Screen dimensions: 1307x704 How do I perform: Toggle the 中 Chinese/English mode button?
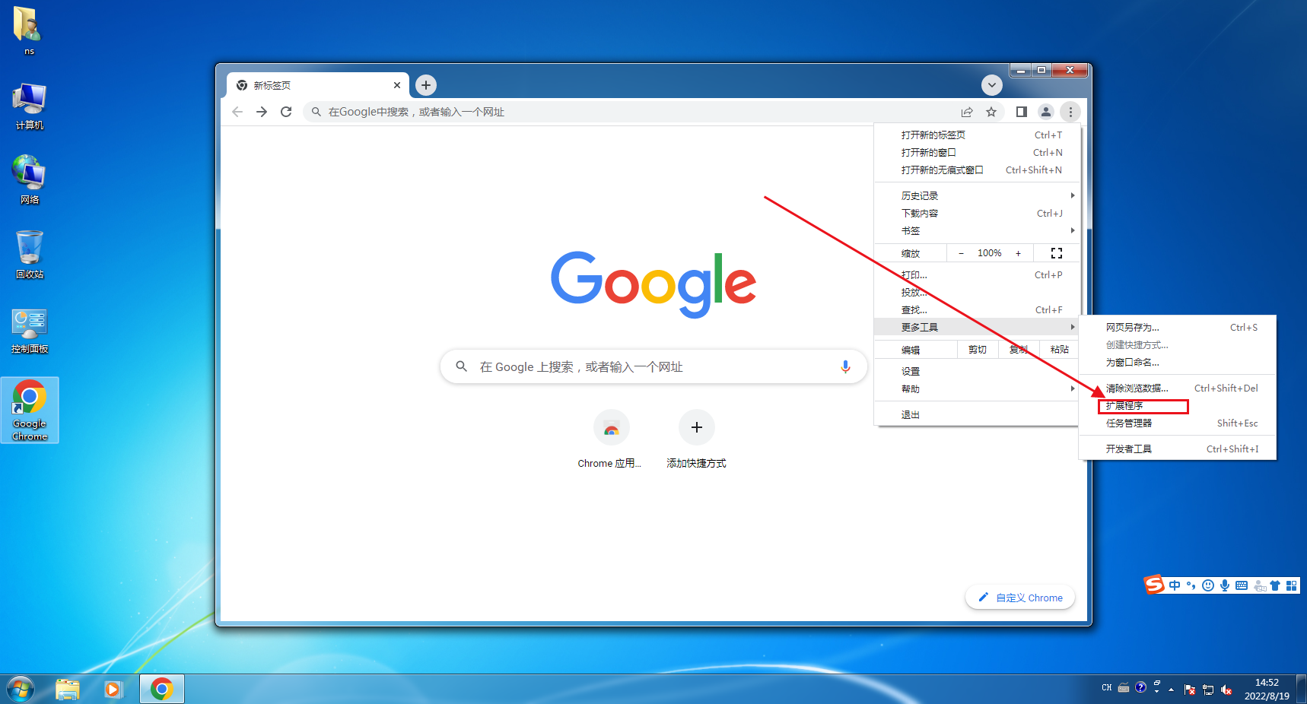pos(1175,585)
